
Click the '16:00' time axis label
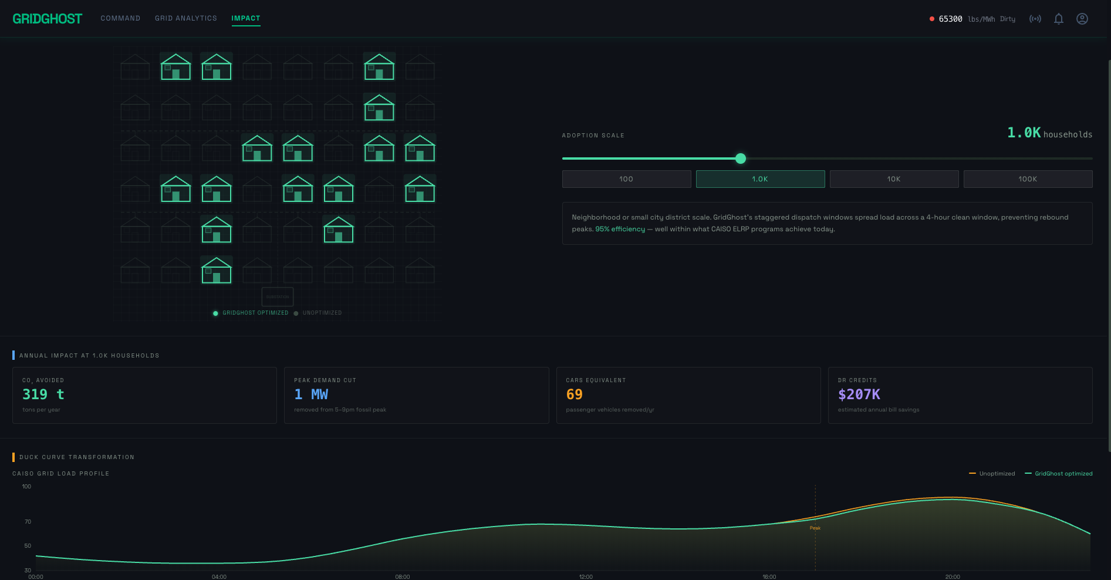(x=769, y=577)
